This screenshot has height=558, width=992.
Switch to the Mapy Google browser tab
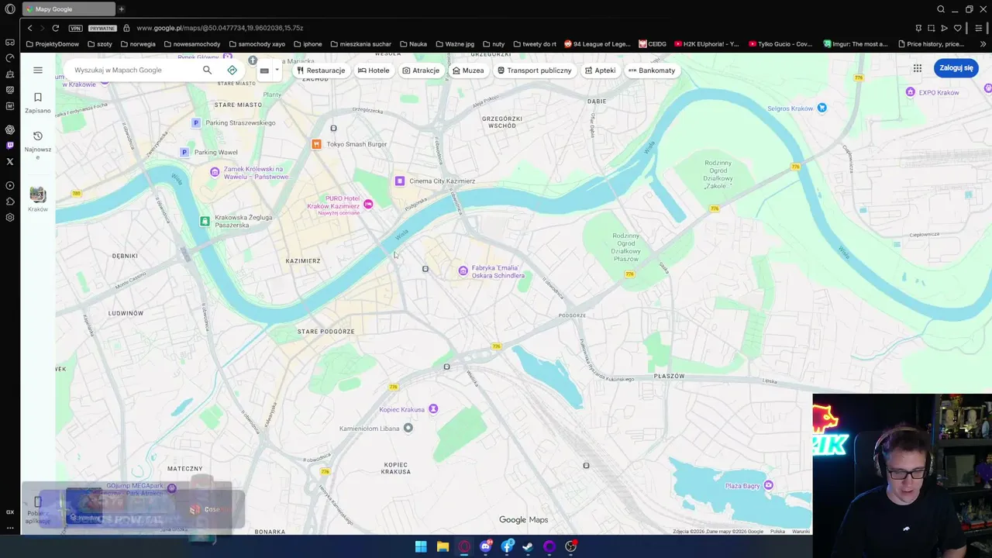tap(68, 9)
